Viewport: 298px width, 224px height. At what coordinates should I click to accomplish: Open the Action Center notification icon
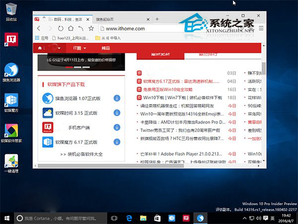pyautogui.click(x=266, y=219)
